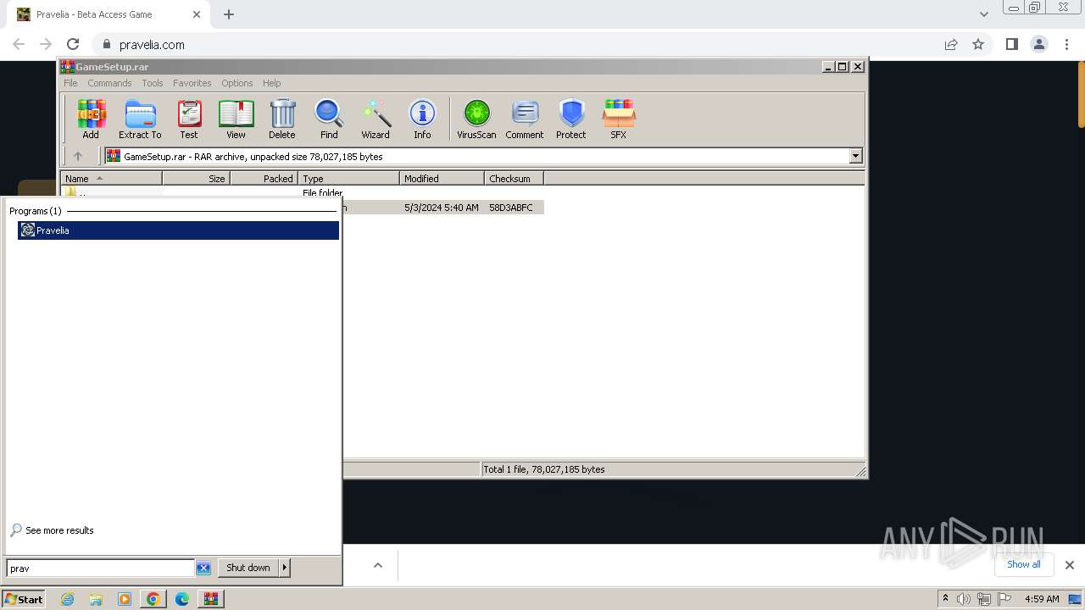Open Action Center flag icon

tap(1005, 599)
